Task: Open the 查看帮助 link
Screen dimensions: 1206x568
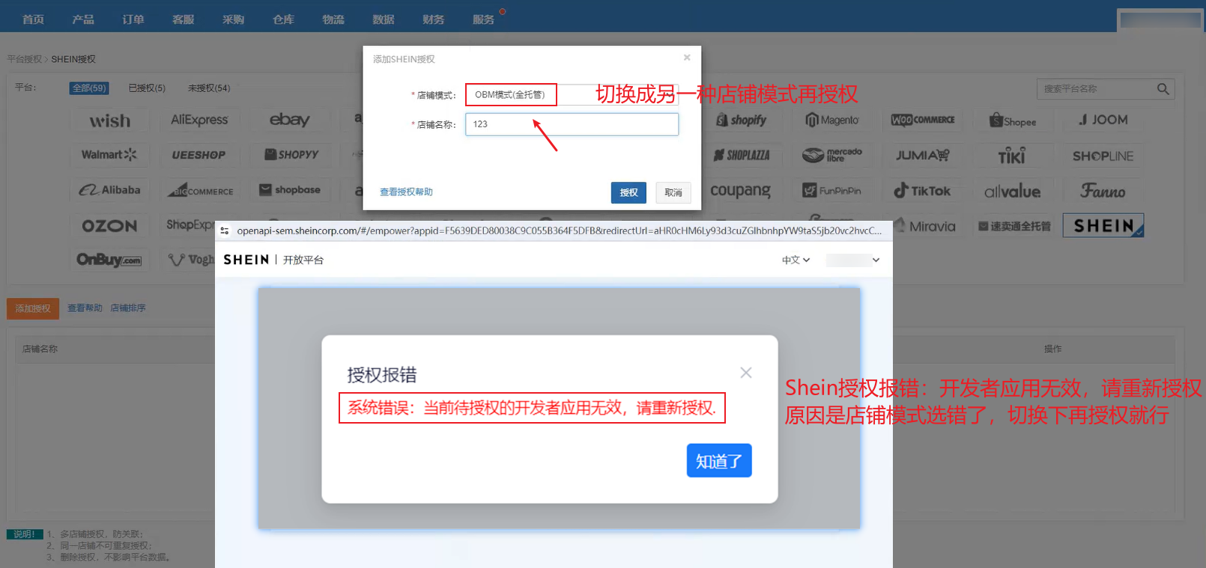Action: [x=85, y=308]
